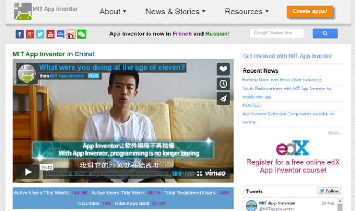
Task: Open the 24 Aug tweet timestamp
Action: [x=328, y=203]
